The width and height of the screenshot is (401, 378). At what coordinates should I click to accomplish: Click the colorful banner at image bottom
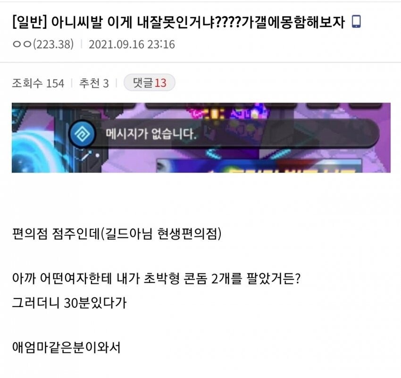tap(259, 165)
